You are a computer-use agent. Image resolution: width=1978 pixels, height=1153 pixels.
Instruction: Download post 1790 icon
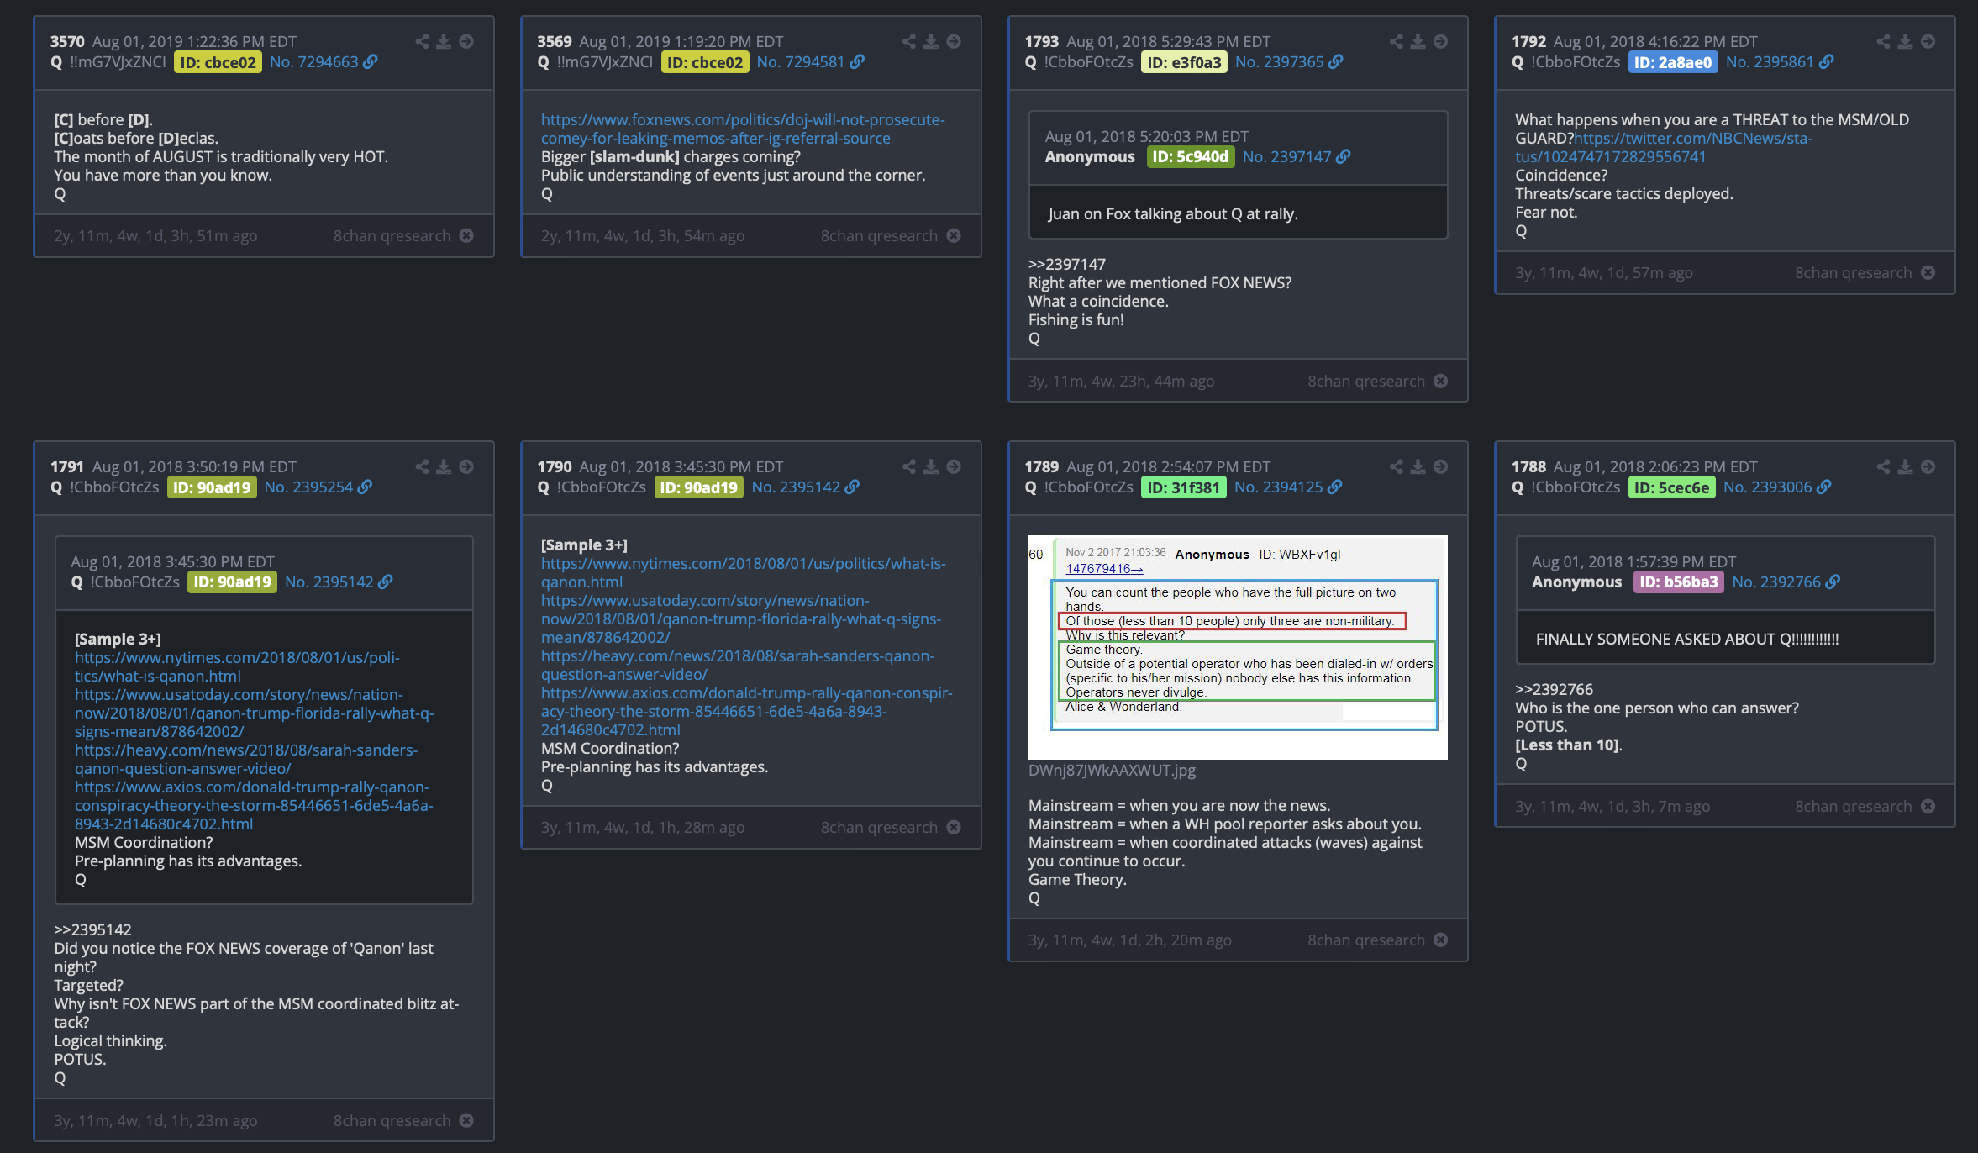point(931,466)
